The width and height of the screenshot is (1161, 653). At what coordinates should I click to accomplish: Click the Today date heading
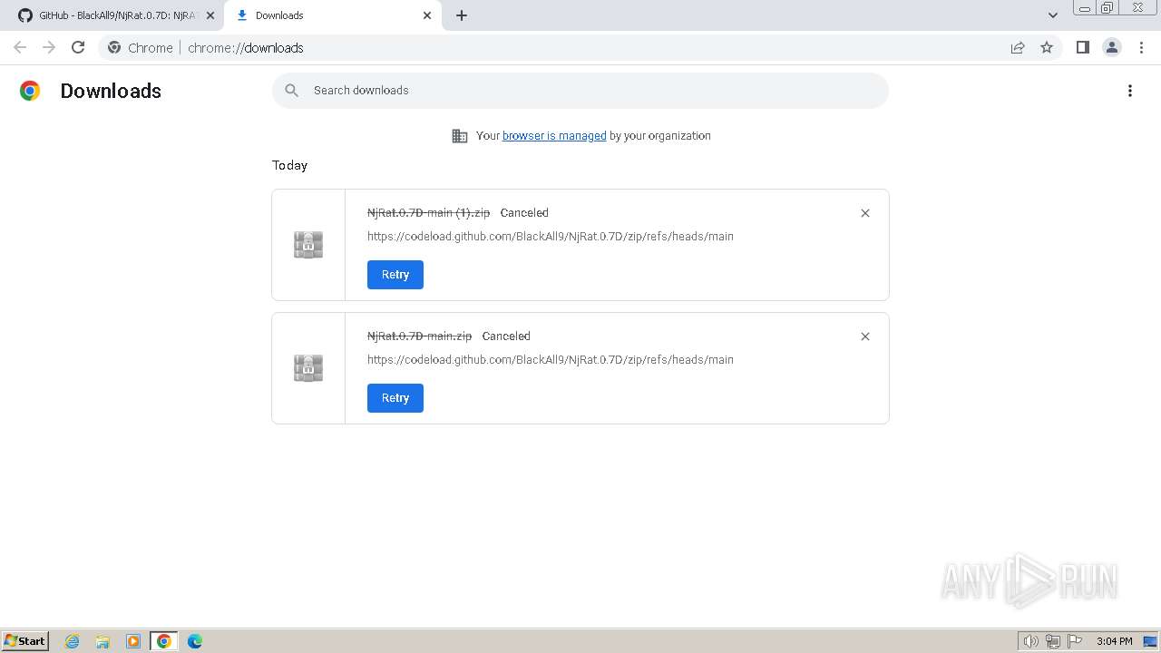[290, 165]
